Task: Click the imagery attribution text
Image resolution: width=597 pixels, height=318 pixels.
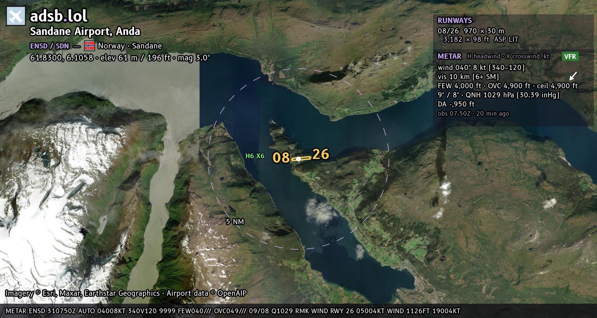Action: (x=126, y=293)
